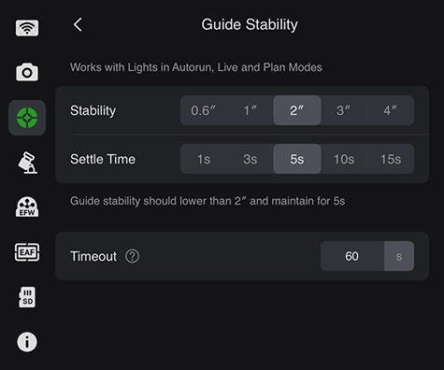The height and width of the screenshot is (370, 444).
Task: Open the EAF focuser settings icon
Action: pos(27,252)
